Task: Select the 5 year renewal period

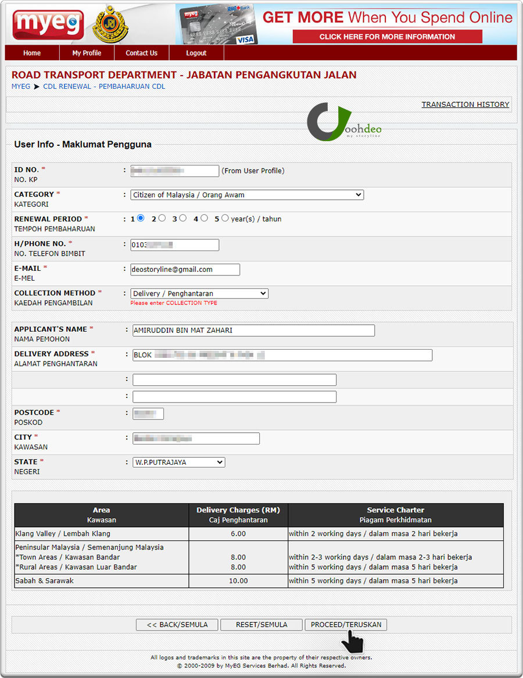Action: (x=225, y=218)
